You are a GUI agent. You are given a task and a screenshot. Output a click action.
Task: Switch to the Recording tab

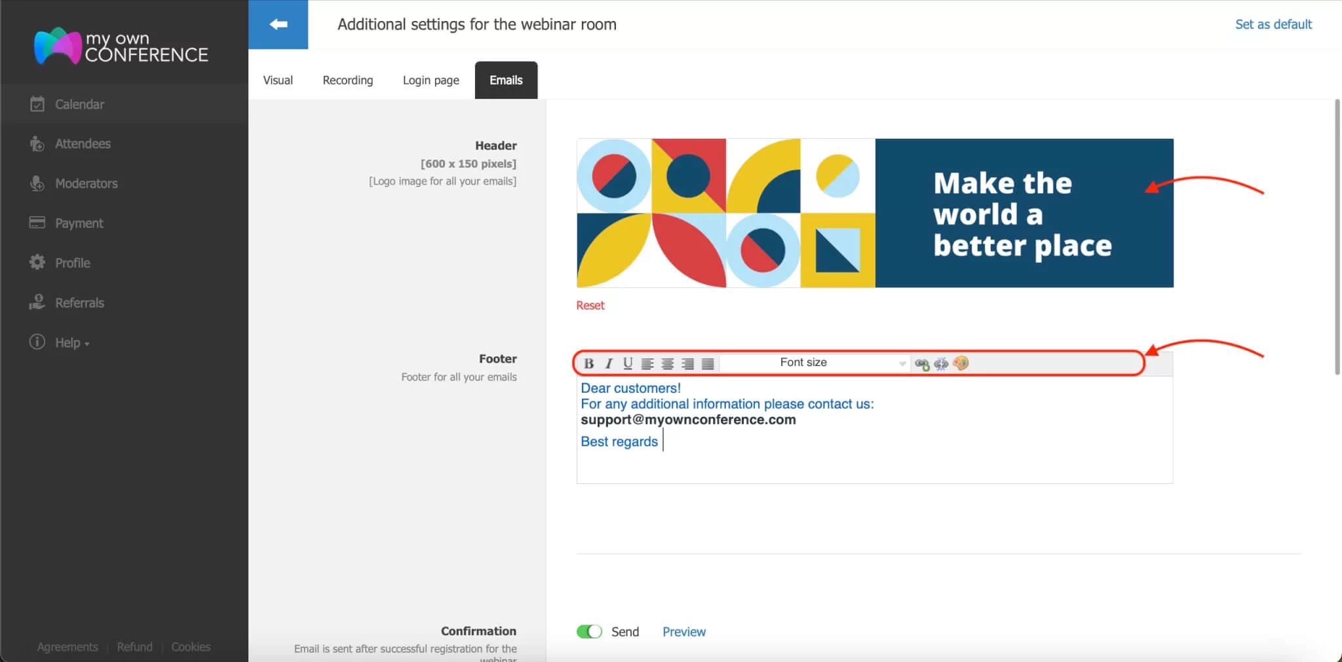[x=347, y=80]
